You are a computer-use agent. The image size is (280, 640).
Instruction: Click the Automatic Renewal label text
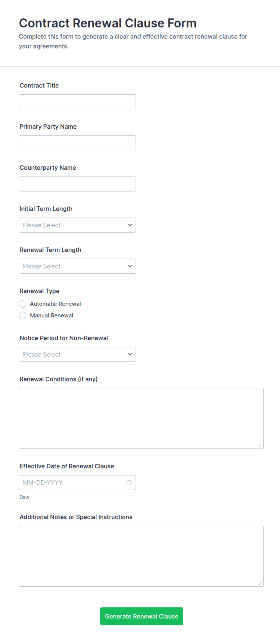click(55, 304)
